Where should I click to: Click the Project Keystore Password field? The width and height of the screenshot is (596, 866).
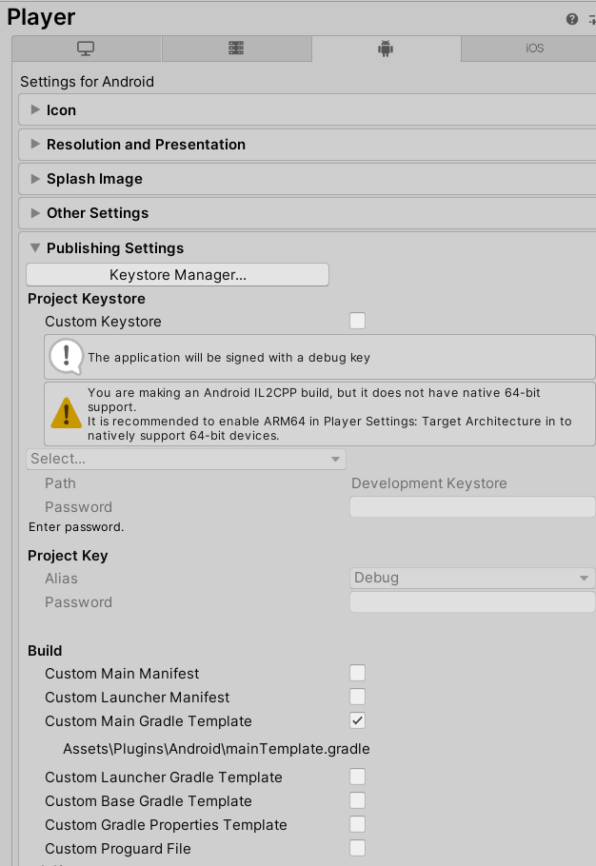tap(472, 507)
